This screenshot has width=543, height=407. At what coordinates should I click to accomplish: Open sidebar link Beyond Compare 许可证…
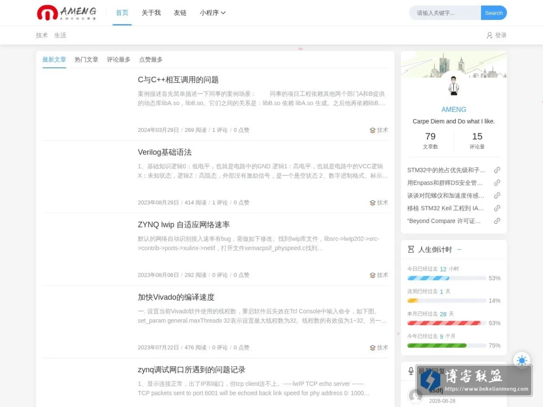point(444,221)
